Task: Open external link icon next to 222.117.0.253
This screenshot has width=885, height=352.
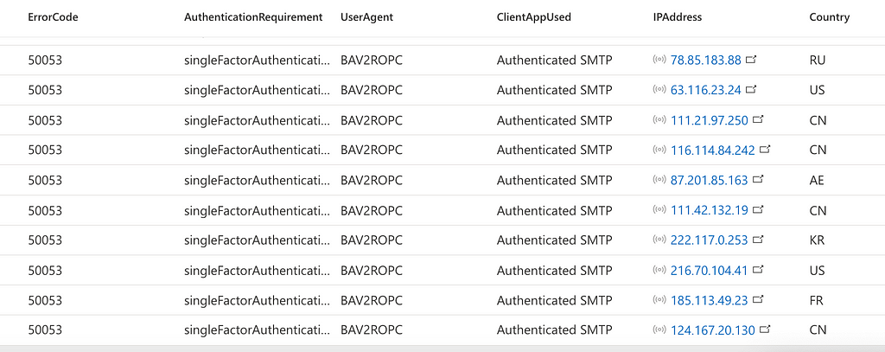Action: coord(759,240)
